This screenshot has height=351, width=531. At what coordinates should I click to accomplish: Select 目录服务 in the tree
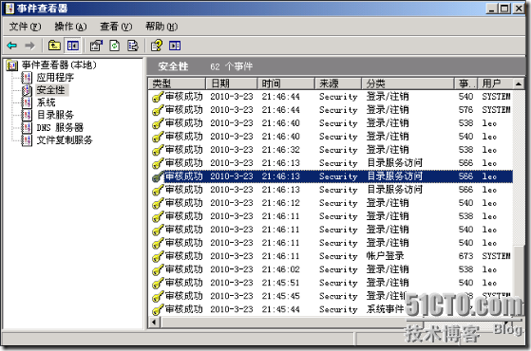pos(55,115)
